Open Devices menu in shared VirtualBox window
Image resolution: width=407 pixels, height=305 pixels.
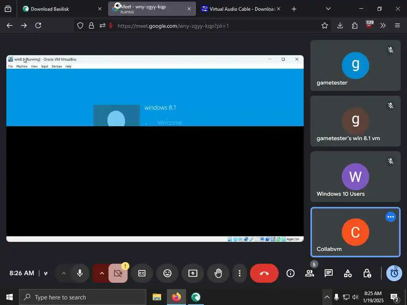(56, 66)
